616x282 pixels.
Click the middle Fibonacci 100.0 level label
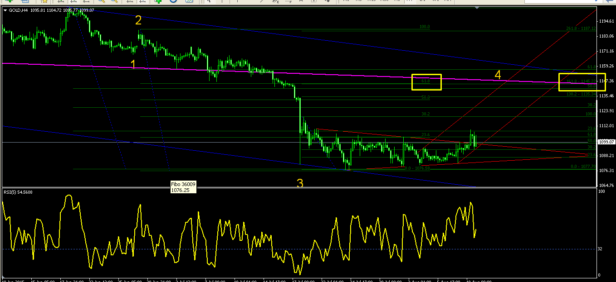coord(425,27)
